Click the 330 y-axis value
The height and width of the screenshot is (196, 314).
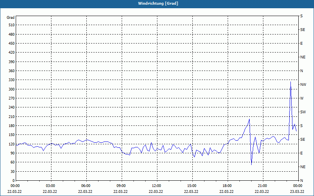12,80
